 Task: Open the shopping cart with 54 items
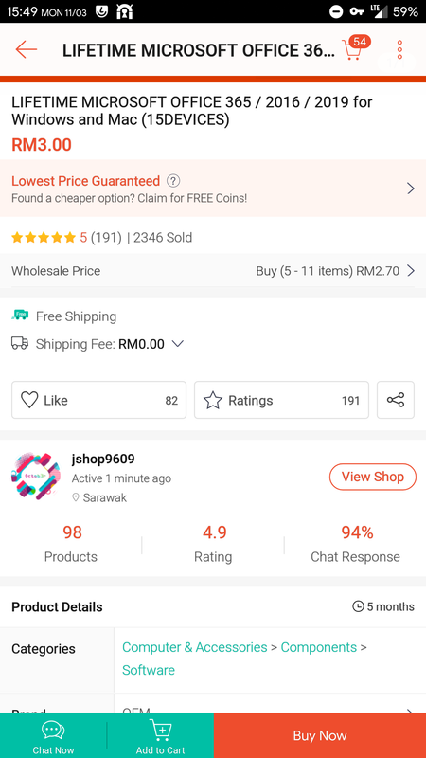(355, 47)
